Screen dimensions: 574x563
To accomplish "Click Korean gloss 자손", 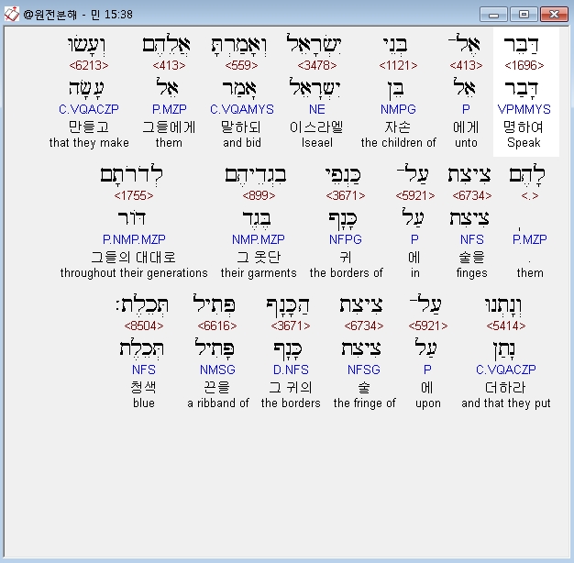I will [398, 127].
